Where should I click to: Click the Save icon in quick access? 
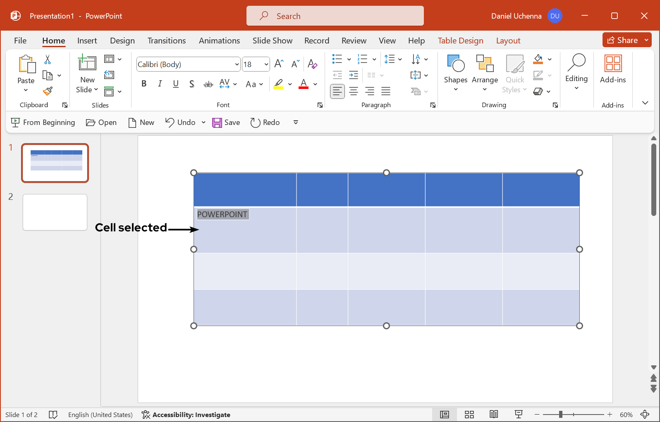click(x=226, y=122)
